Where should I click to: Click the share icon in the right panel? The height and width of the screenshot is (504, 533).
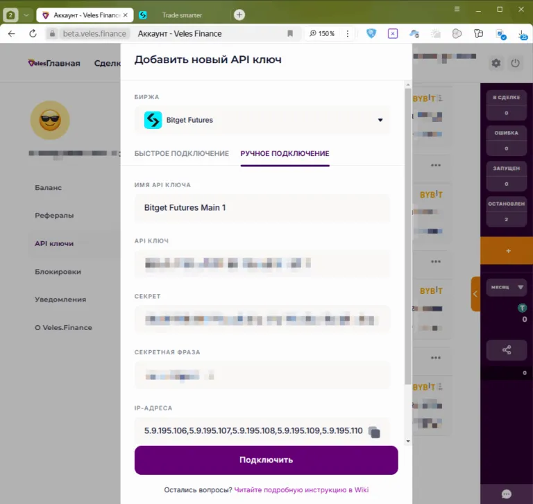507,350
